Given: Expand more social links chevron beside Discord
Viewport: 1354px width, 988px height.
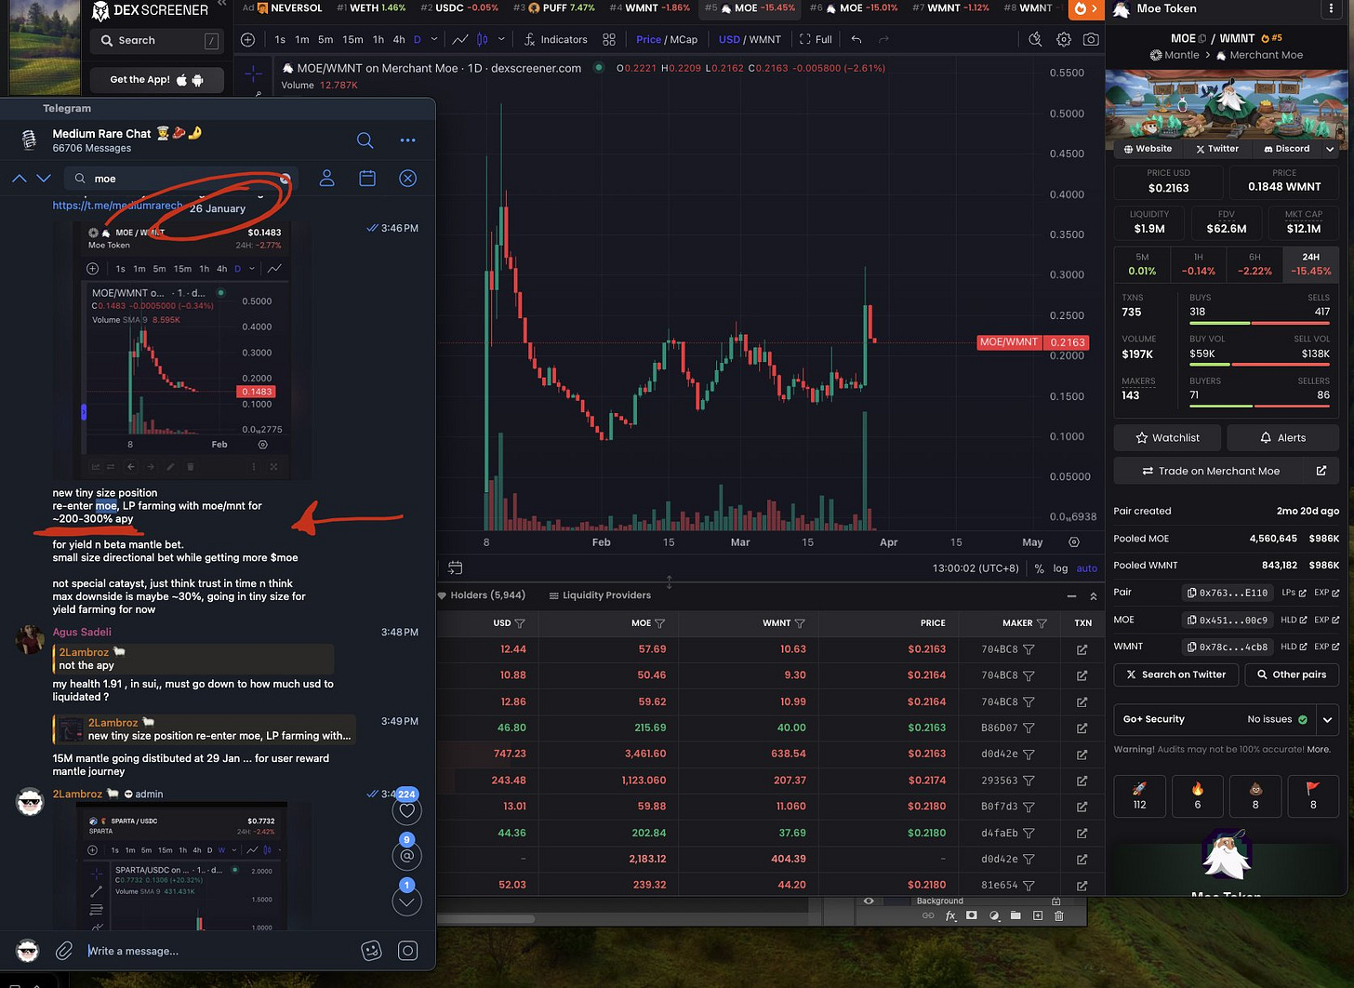Looking at the screenshot, I should [x=1330, y=149].
